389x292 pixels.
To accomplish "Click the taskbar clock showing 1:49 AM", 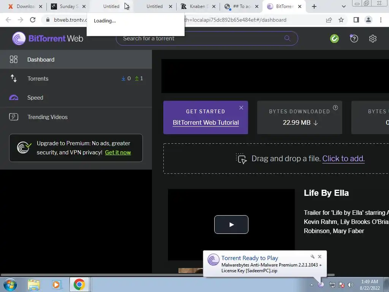I will pos(370,285).
